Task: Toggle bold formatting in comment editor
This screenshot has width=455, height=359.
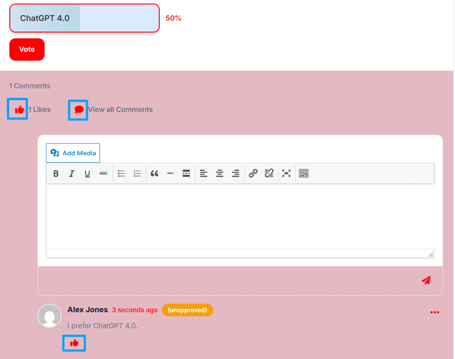Action: coord(56,173)
